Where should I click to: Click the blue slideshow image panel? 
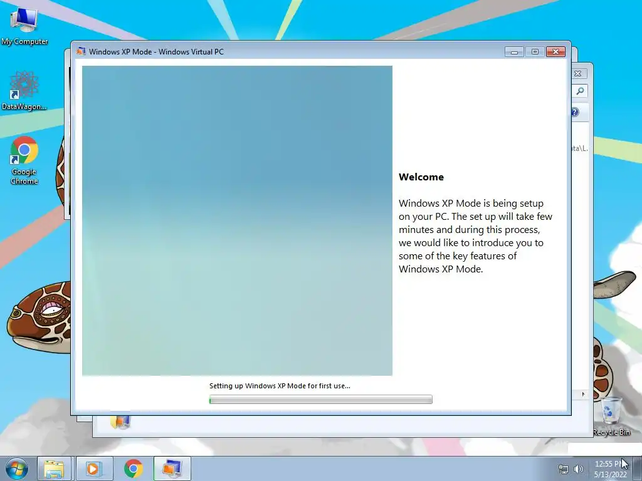point(237,220)
